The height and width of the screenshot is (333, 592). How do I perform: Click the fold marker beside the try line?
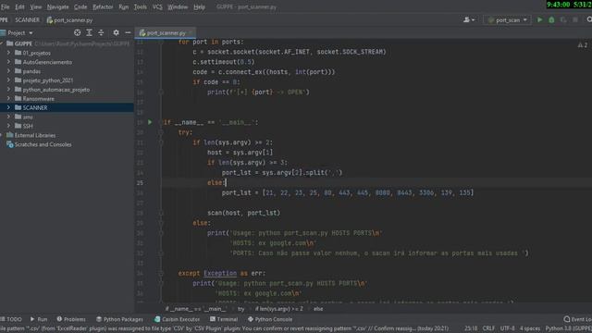(x=161, y=132)
